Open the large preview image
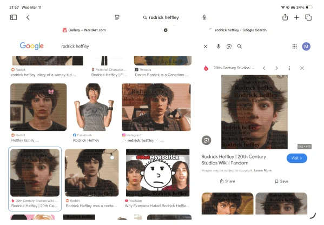Image resolution: width=324 pixels, height=225 pixels. (254, 112)
